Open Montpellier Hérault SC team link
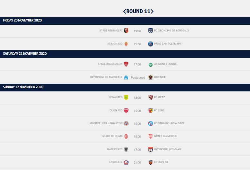The width and height of the screenshot is (250, 170). click(106, 123)
